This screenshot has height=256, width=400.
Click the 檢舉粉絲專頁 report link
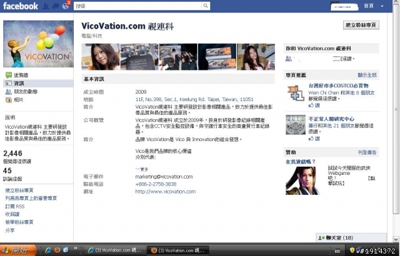coord(19,222)
